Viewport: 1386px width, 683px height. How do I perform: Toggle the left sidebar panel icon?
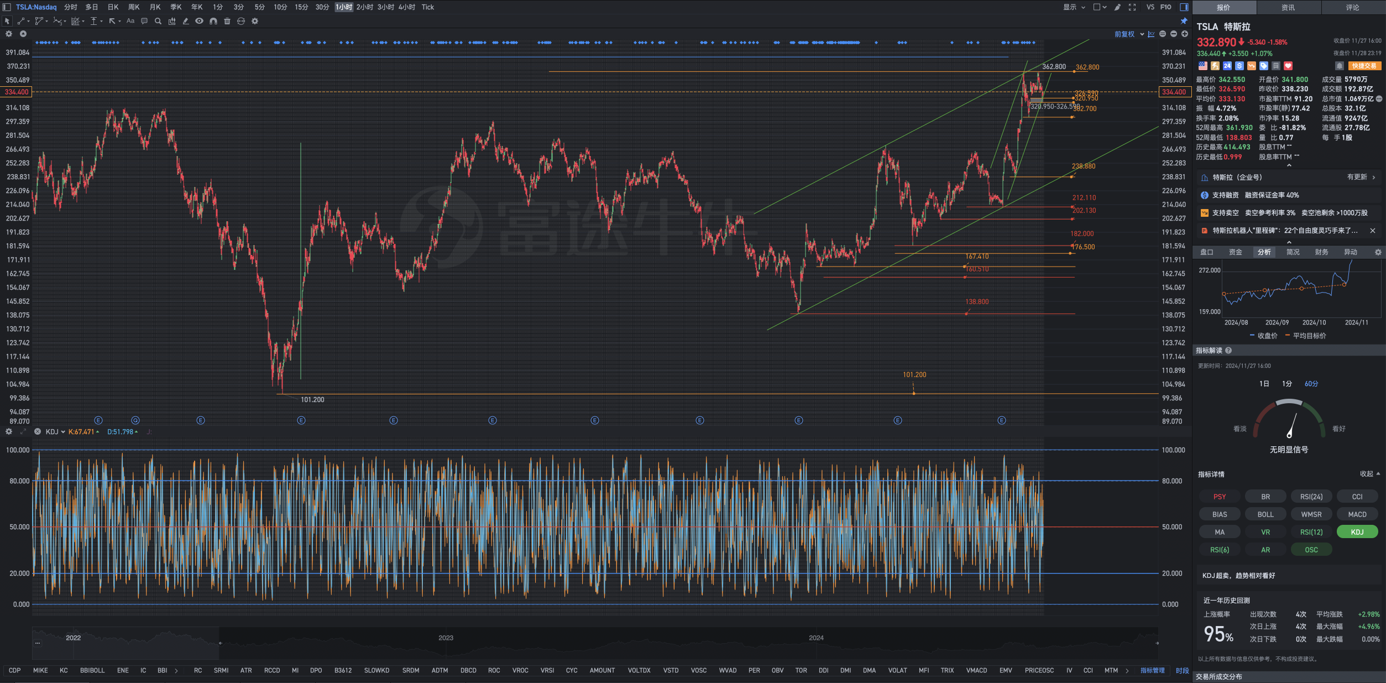click(7, 7)
